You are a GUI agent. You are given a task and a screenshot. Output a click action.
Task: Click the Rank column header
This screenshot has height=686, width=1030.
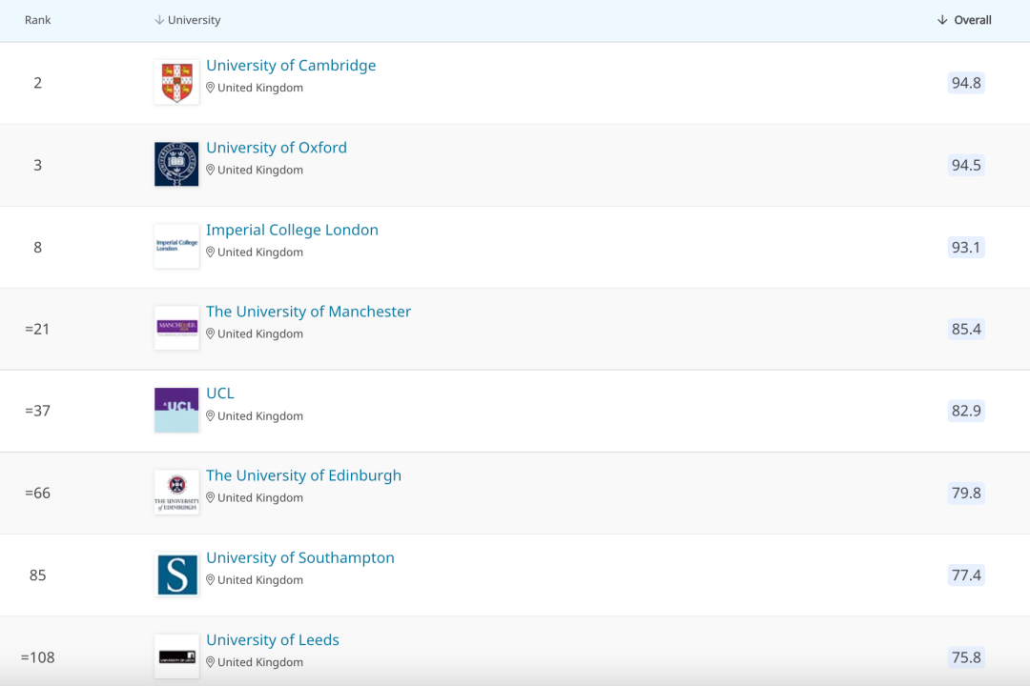pos(38,20)
